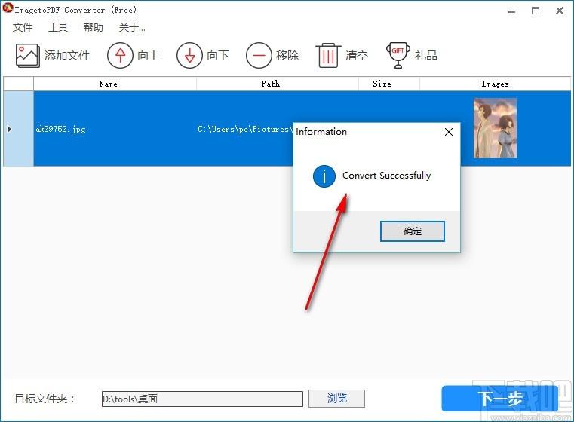Open the 文件 menu
Viewport: 574px width, 422px height.
click(23, 27)
